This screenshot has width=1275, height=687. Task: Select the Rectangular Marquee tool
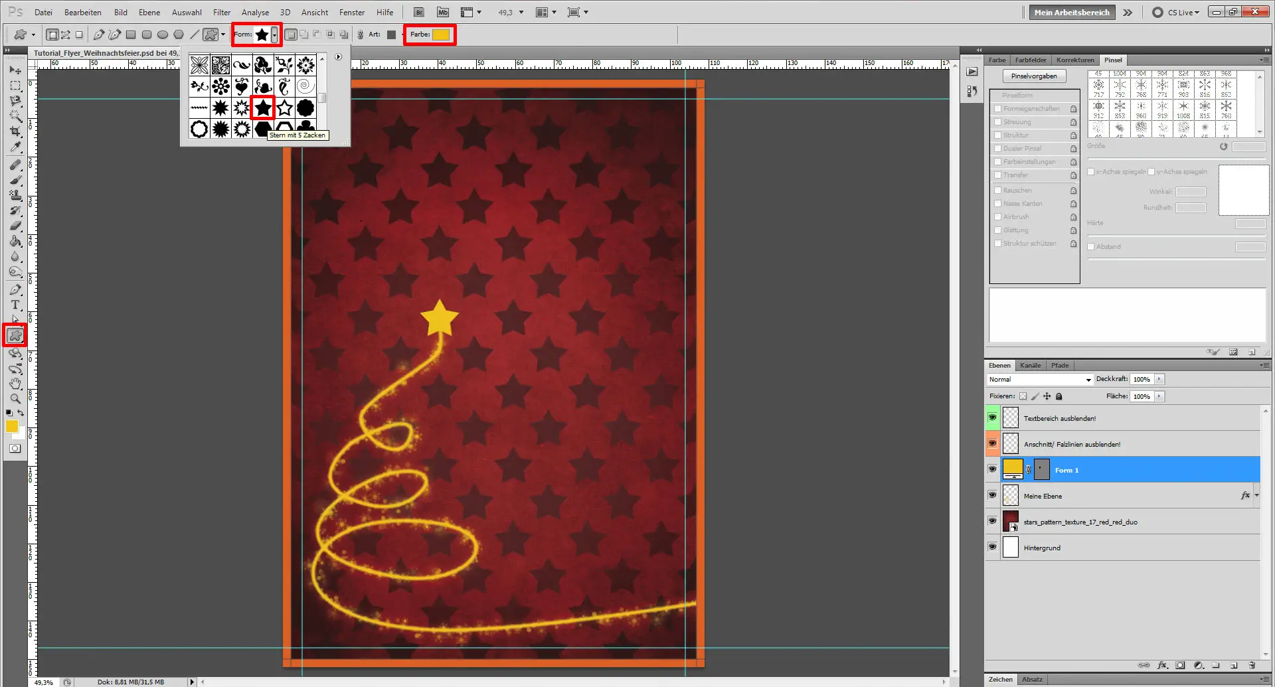(15, 86)
